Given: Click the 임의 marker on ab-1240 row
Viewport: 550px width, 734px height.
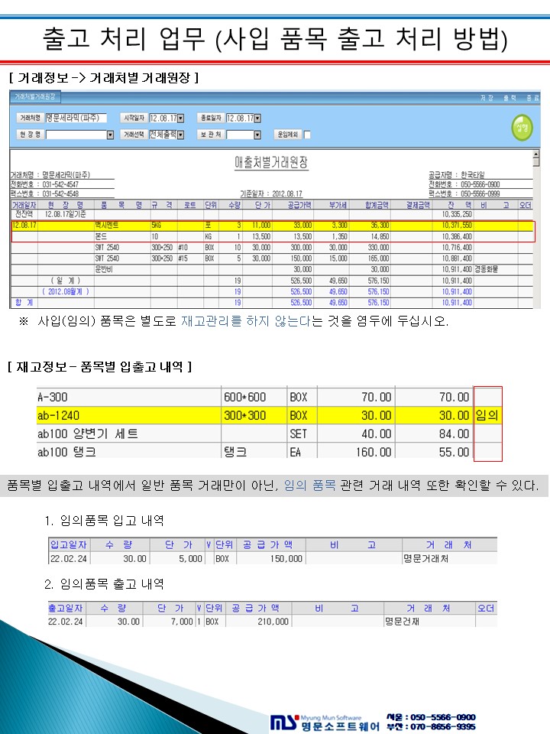Looking at the screenshot, I should click(x=487, y=415).
